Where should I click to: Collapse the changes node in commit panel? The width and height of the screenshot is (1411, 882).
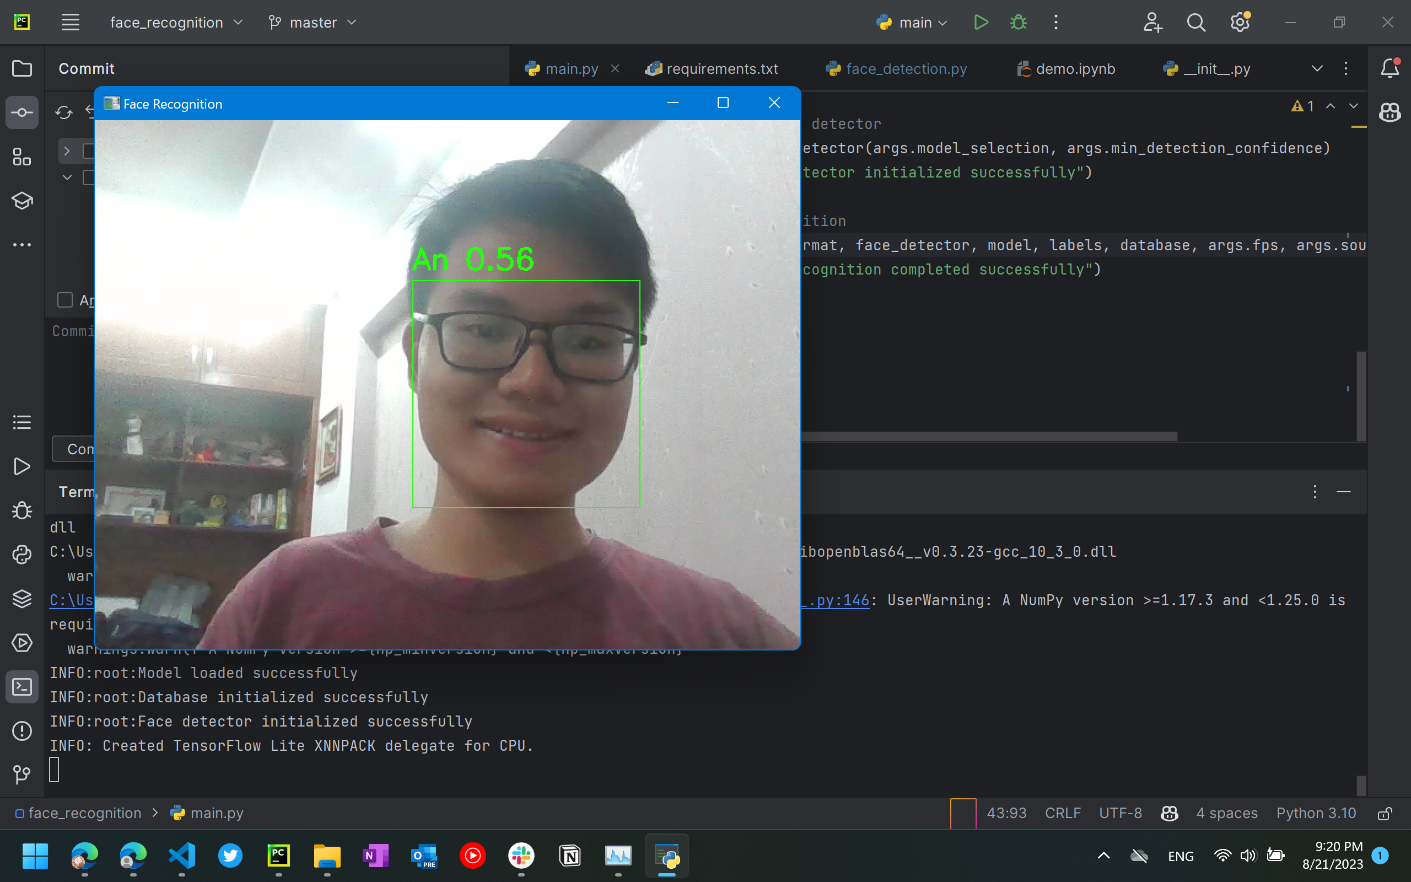point(67,178)
